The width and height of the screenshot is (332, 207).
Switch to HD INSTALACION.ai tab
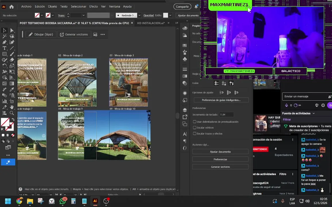click(x=151, y=23)
